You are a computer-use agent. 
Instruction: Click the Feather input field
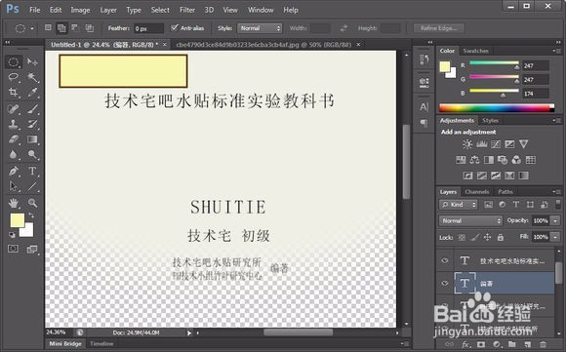click(148, 28)
